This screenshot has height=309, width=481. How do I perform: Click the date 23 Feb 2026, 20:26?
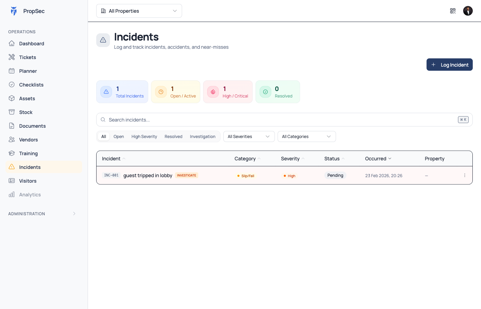384,175
